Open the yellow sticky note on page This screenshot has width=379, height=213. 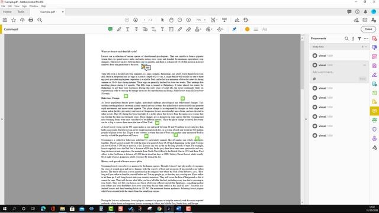tap(143, 66)
